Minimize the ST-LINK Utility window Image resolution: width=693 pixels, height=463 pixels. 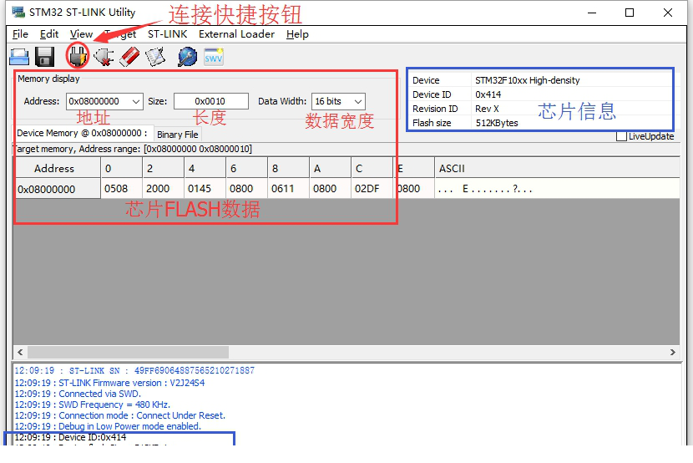(x=592, y=13)
